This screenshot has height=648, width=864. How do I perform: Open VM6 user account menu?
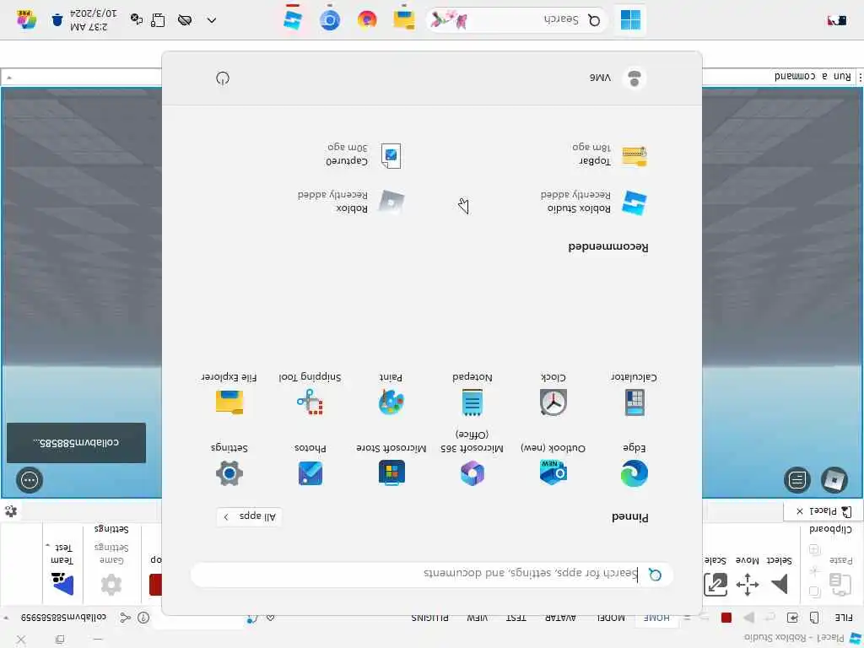coord(618,78)
